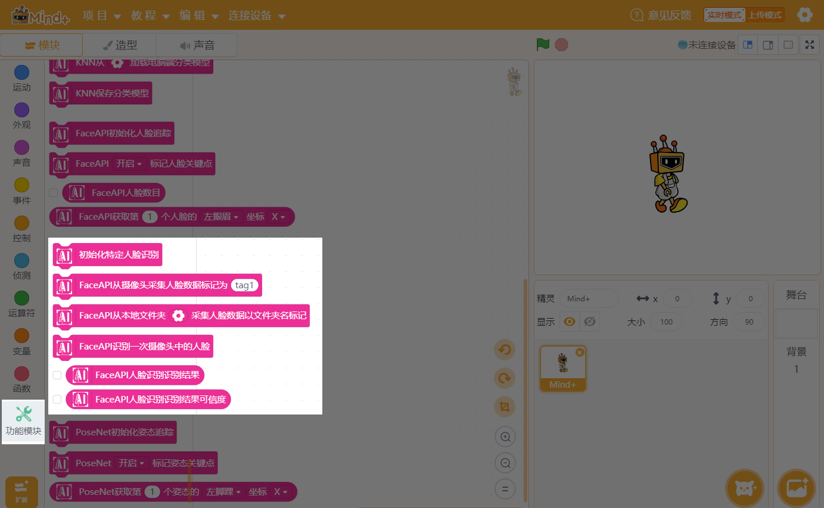Screen dimensions: 824x508
Task: Switch to small stage layout icon
Action: (x=747, y=45)
